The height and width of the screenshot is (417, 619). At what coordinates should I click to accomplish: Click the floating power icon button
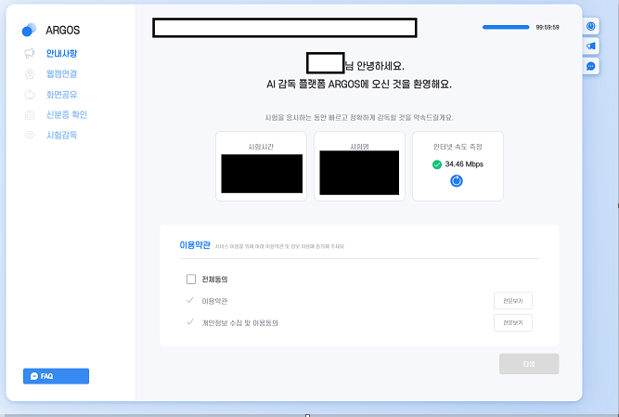(x=590, y=26)
